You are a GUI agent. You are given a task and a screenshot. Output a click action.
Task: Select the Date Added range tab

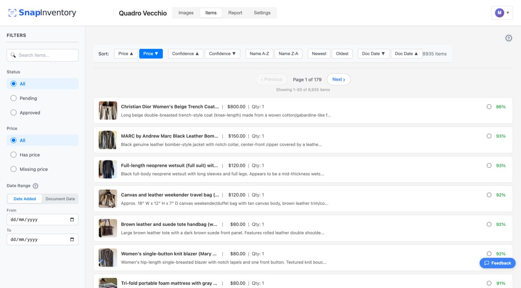point(25,199)
